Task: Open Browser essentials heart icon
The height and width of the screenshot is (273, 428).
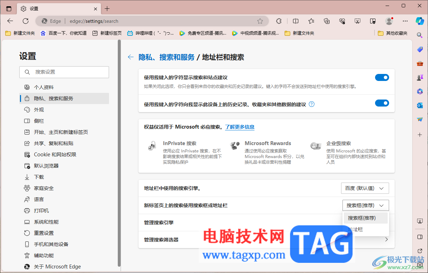Action: click(342, 21)
